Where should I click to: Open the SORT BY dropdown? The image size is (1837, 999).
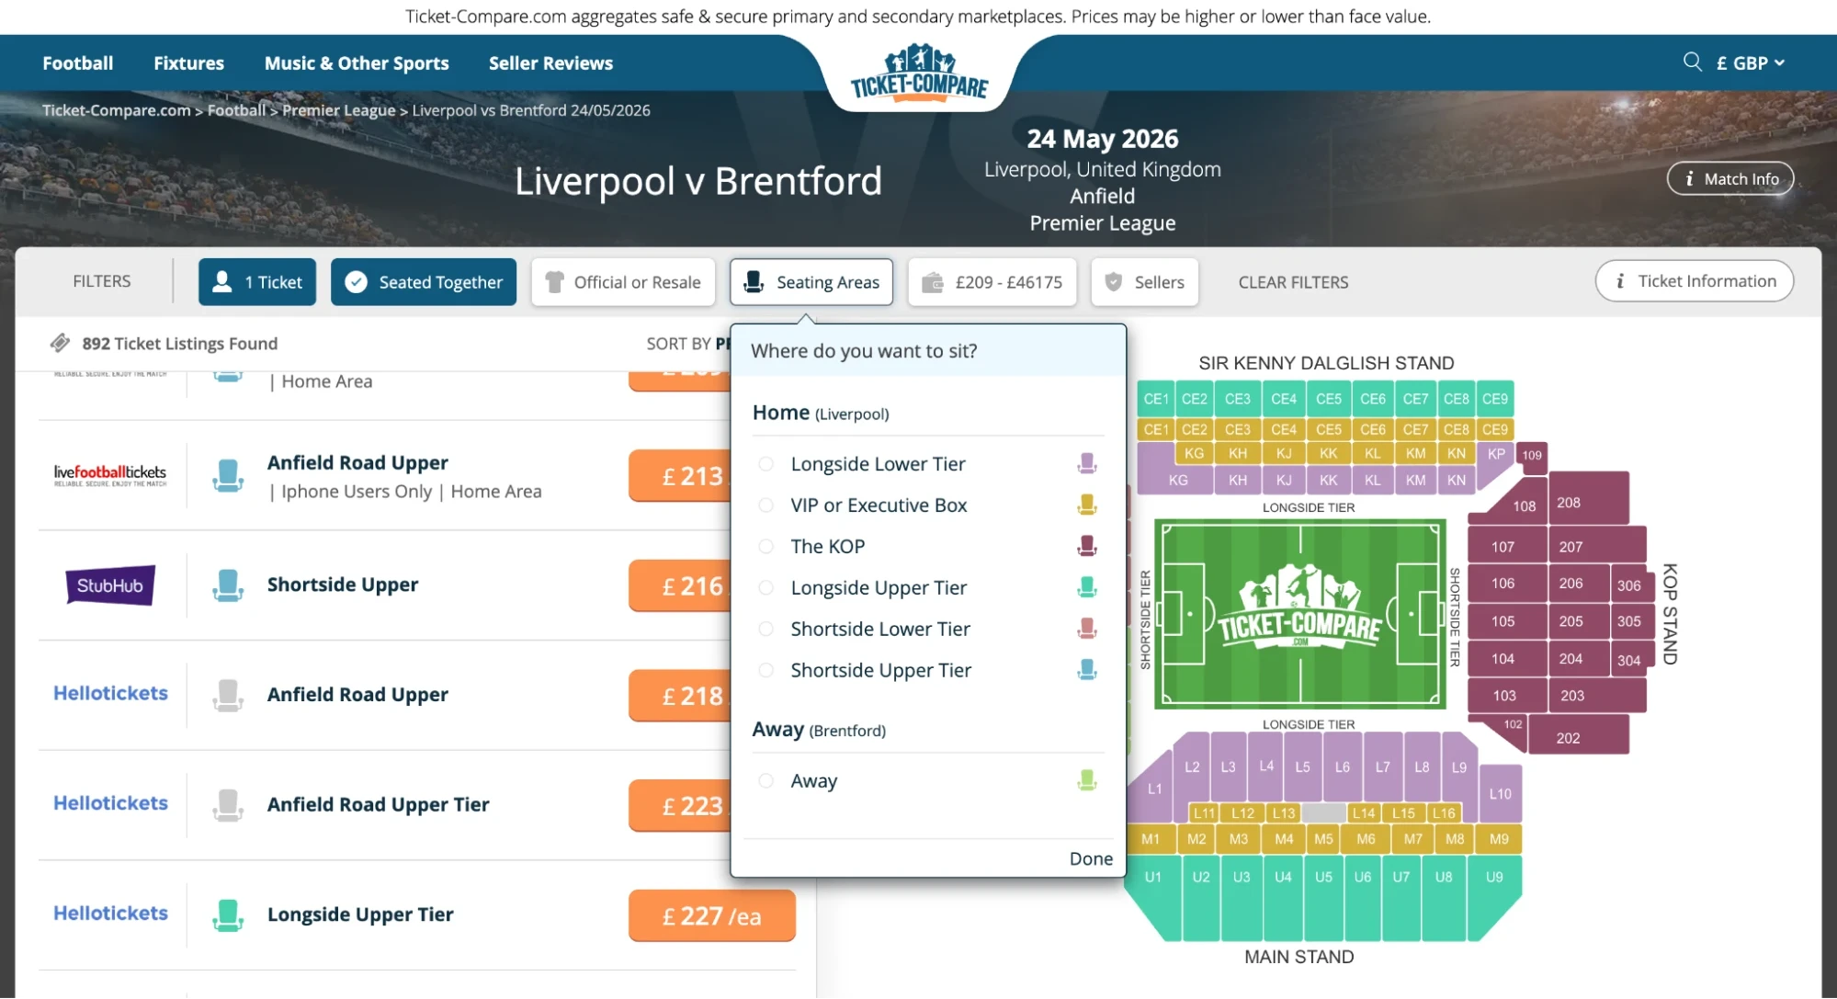click(x=687, y=343)
